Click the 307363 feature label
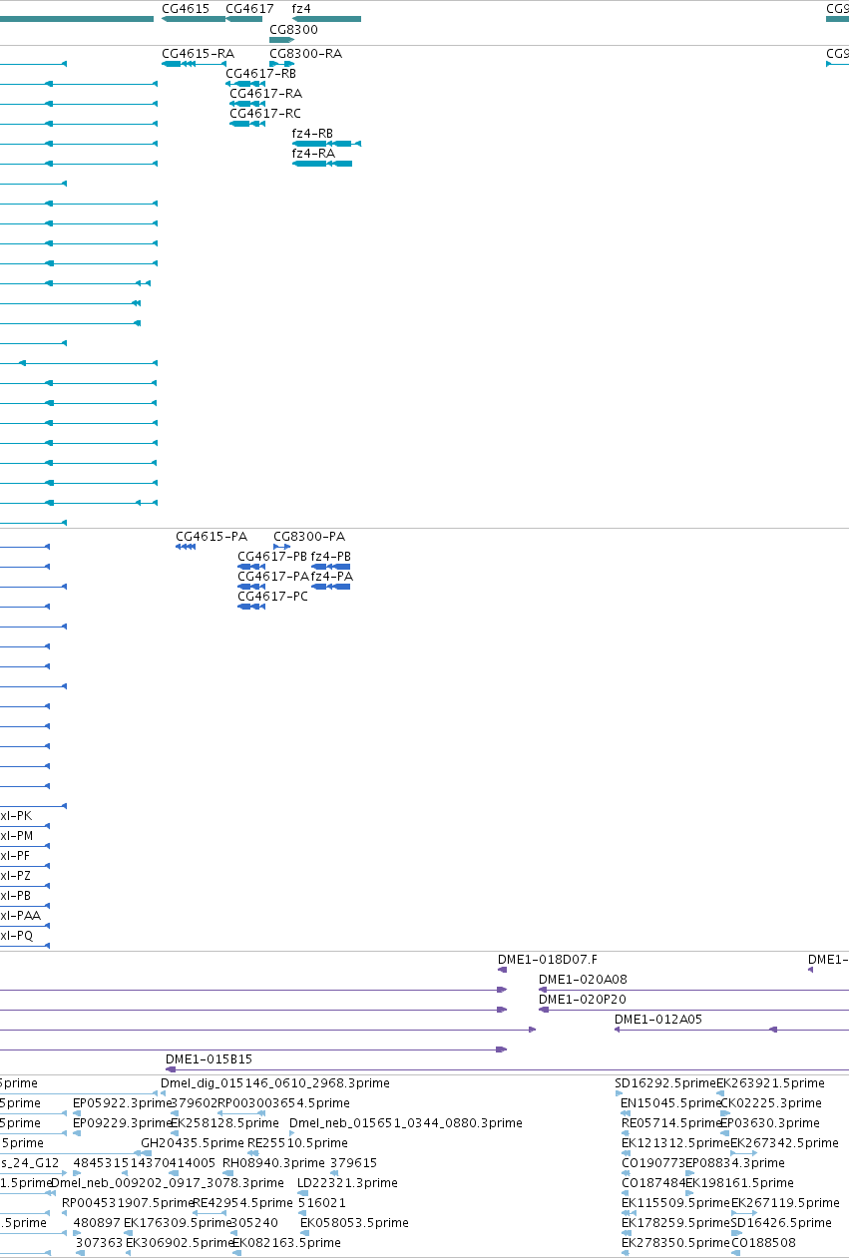This screenshot has height=1258, width=849. [100, 1243]
